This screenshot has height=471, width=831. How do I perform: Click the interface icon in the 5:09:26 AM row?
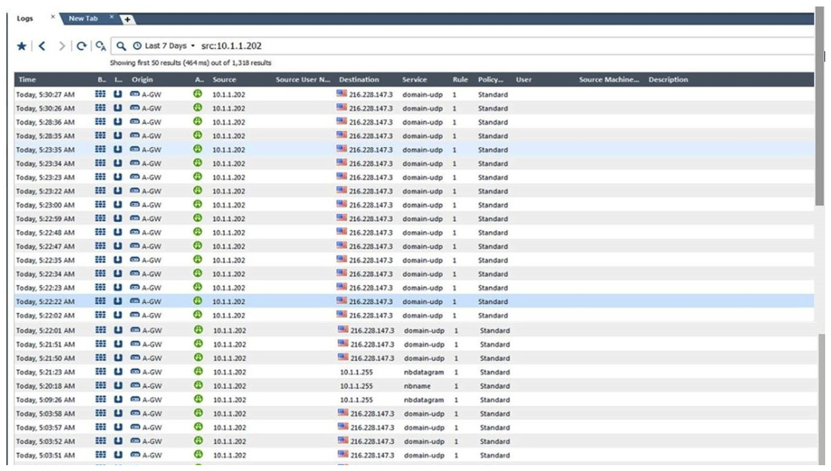coord(118,399)
